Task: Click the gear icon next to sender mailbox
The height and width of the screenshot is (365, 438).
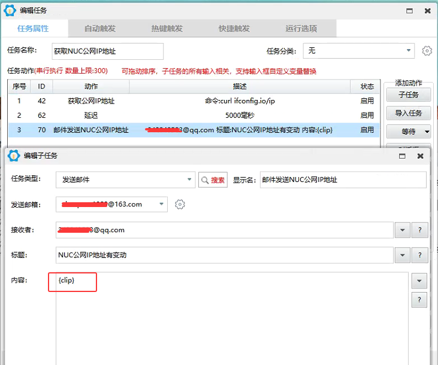Action: tap(180, 205)
